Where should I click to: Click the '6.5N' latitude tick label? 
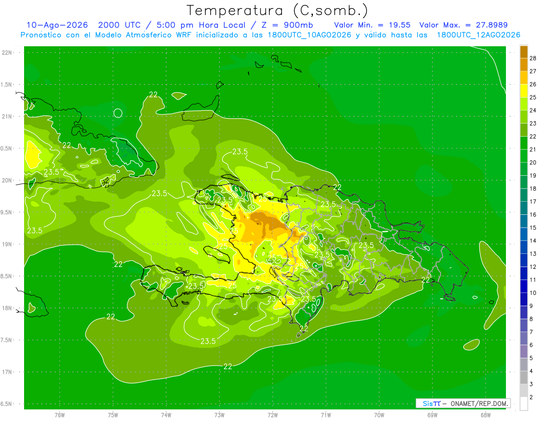point(7,404)
